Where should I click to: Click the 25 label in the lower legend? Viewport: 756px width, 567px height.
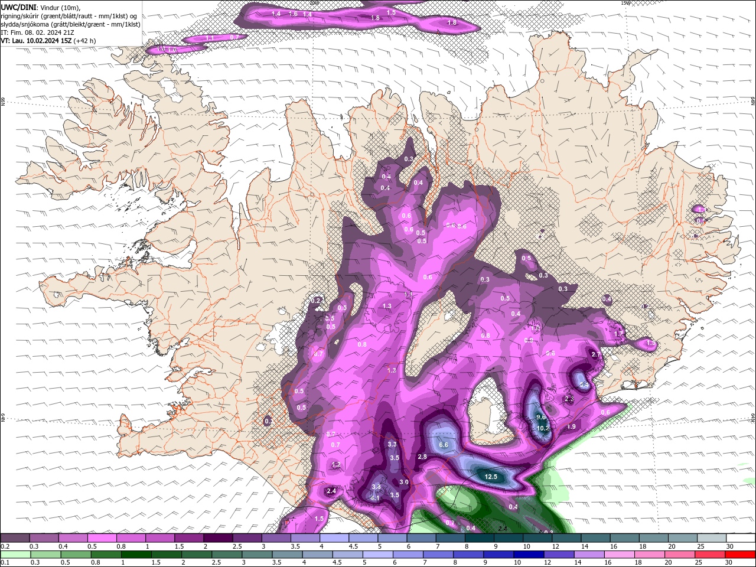699,562
